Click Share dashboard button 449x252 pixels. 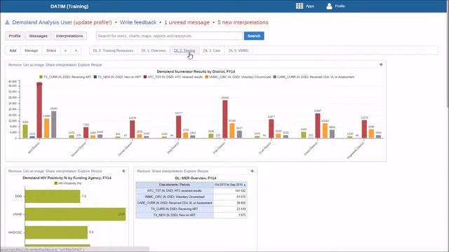click(x=51, y=50)
